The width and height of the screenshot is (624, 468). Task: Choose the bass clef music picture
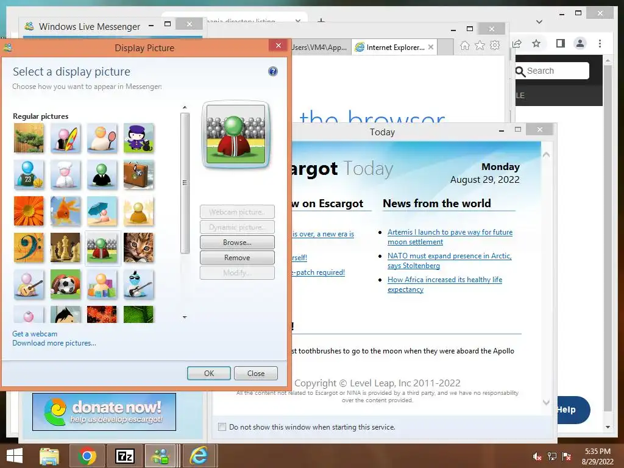(x=29, y=248)
